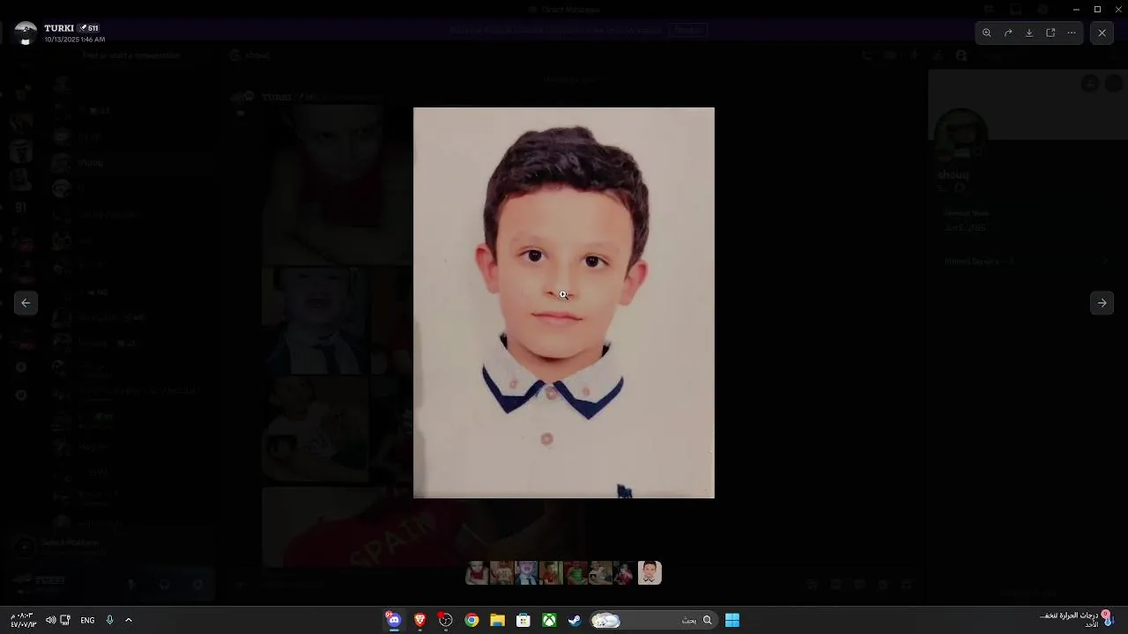
Task: Open Microsoft Store from the taskbar
Action: pyautogui.click(x=523, y=620)
